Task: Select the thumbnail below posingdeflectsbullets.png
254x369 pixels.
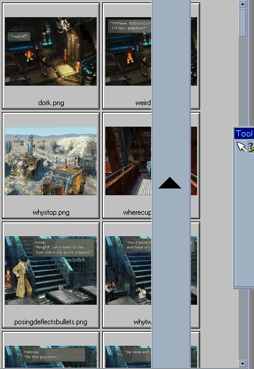Action: pyautogui.click(x=51, y=357)
